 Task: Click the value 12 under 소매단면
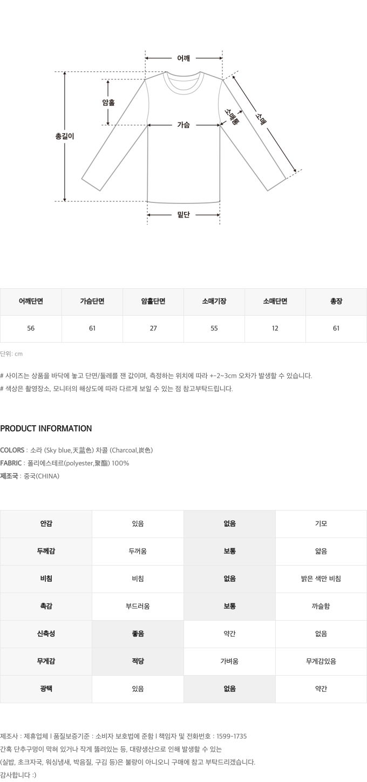[275, 329]
